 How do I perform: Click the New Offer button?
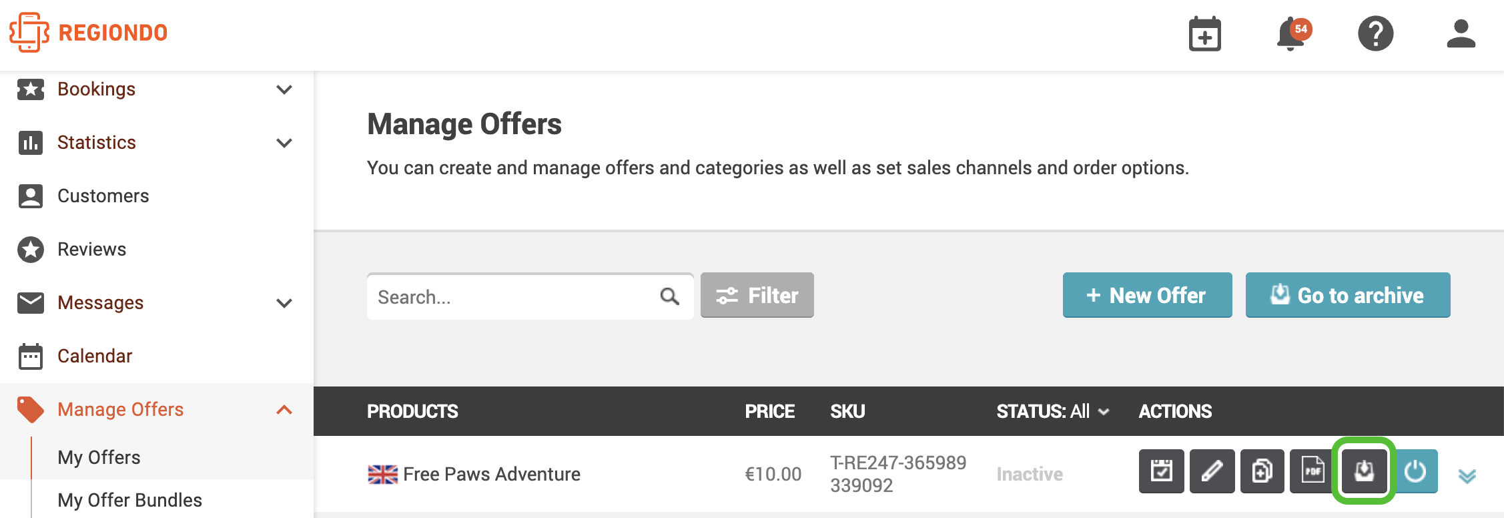(x=1147, y=295)
